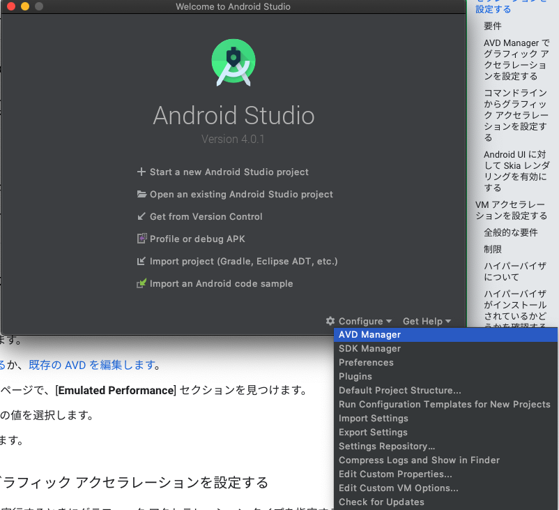Select Edit Custom VM Options... entry
This screenshot has width=559, height=510.
pos(445,488)
